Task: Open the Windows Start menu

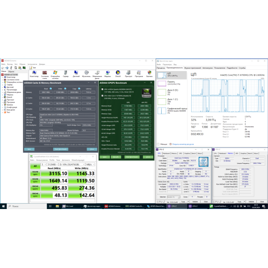Action: (x=3, y=206)
